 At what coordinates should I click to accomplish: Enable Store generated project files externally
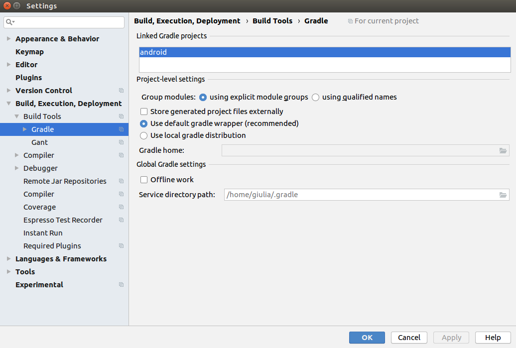(x=144, y=112)
